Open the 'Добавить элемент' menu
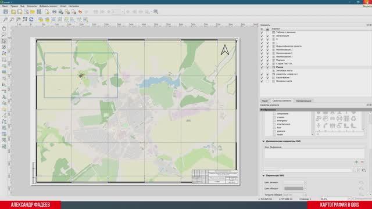Screen dimensions: 372x209 48,6
